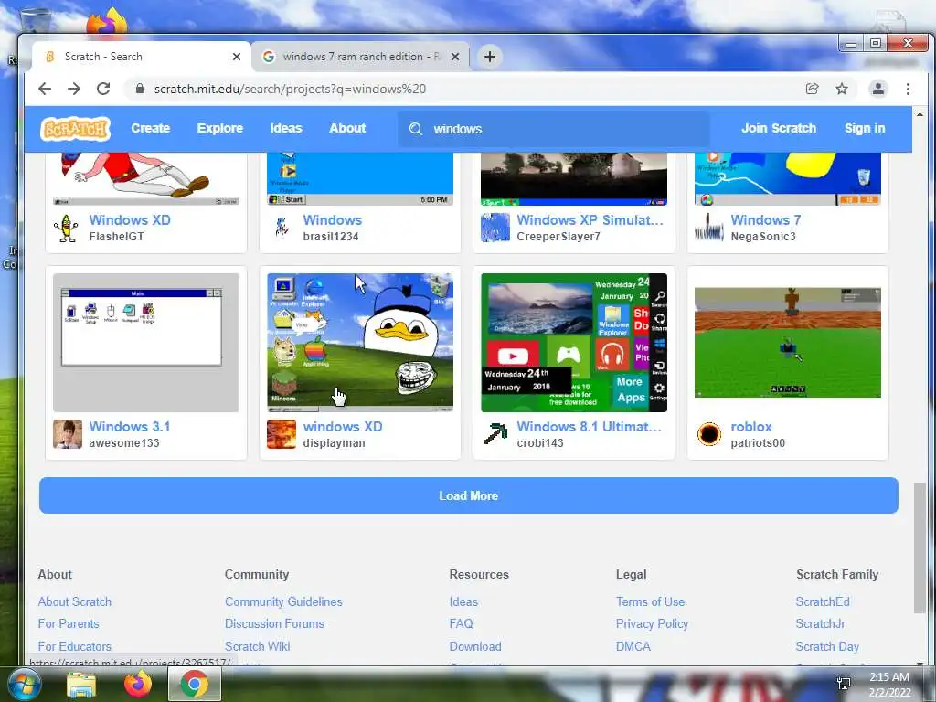This screenshot has height=702, width=936.
Task: Open the Explore menu item
Action: coord(219,128)
